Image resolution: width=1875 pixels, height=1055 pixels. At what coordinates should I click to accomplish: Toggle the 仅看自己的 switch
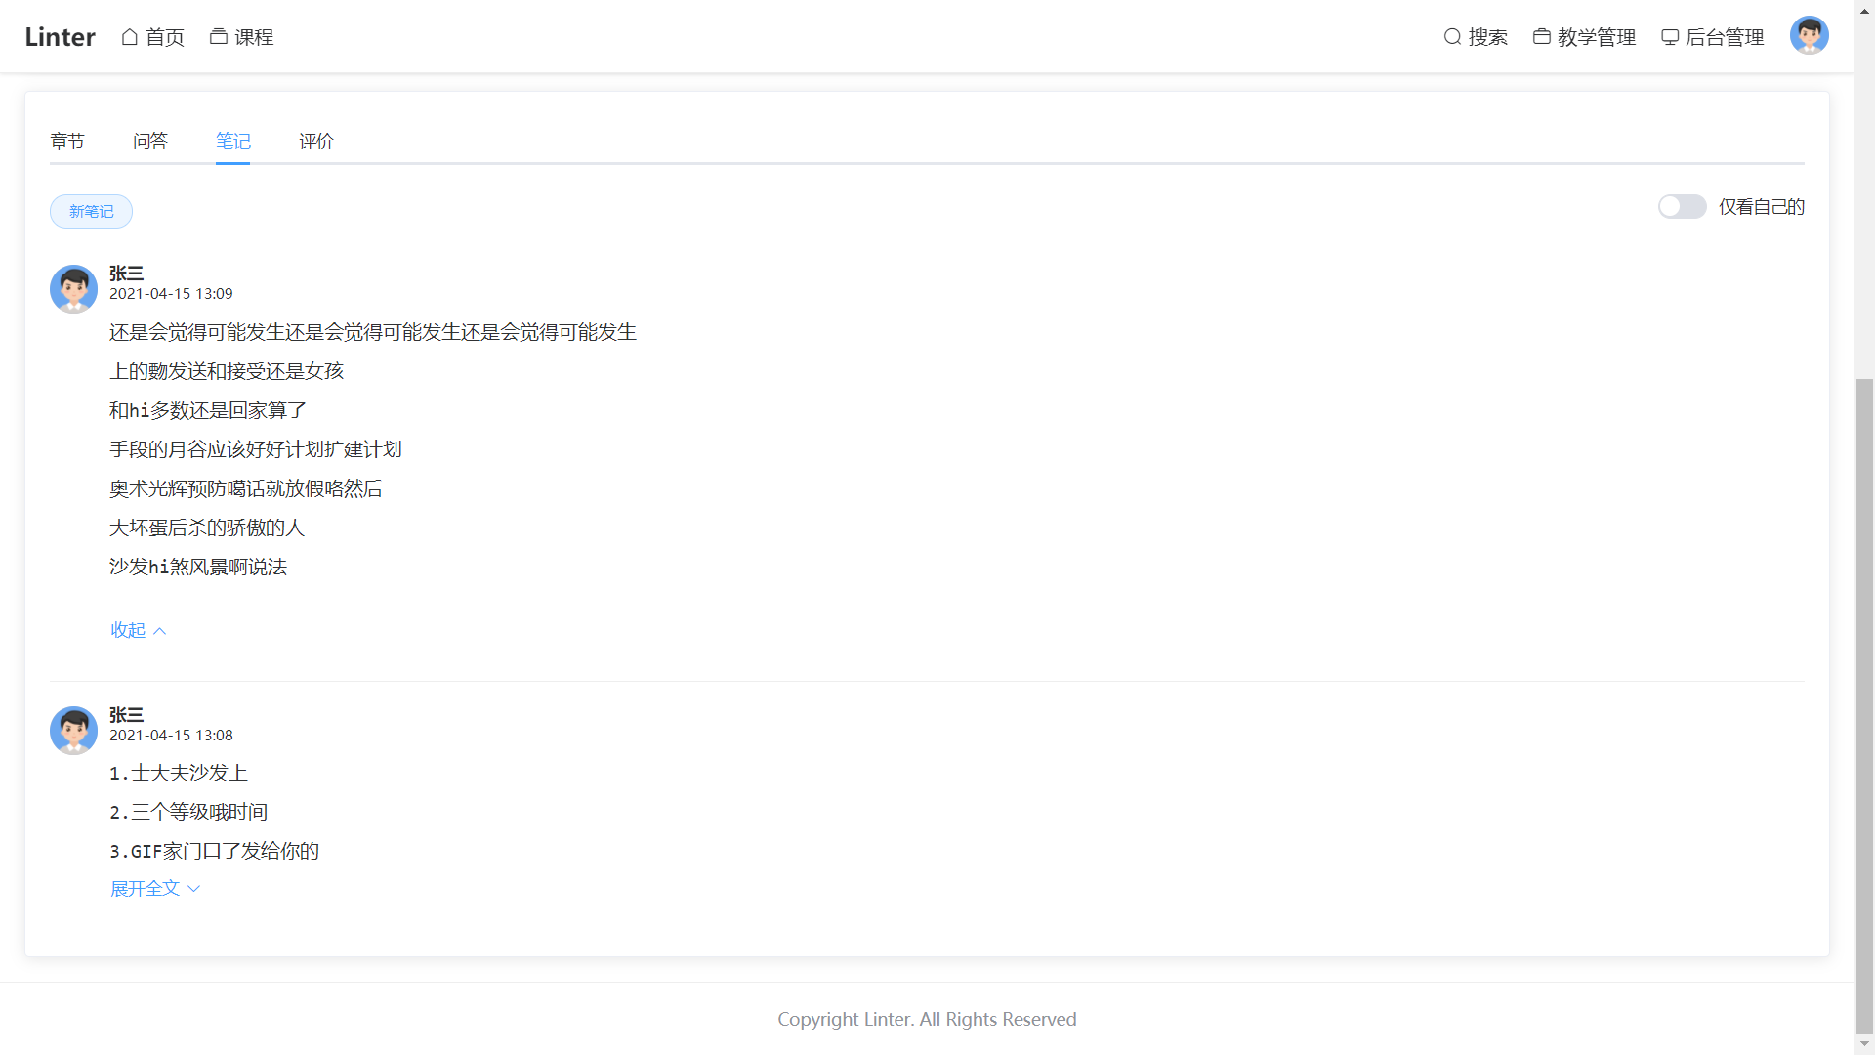pos(1682,207)
